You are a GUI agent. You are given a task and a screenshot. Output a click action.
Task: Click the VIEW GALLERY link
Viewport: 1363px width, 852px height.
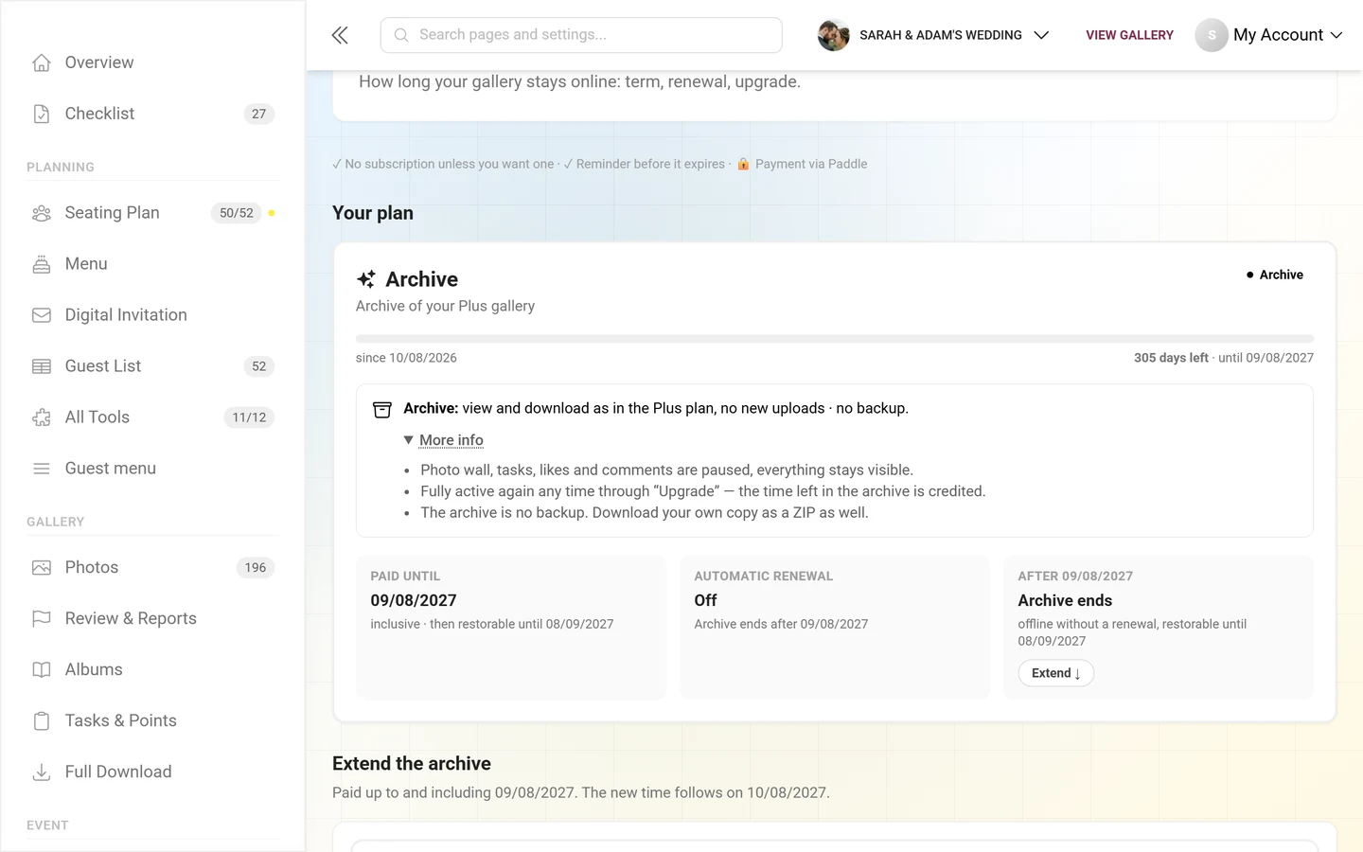point(1129,35)
